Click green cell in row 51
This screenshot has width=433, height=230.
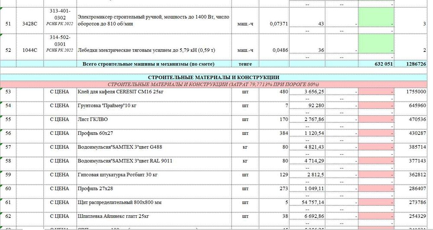point(376,17)
